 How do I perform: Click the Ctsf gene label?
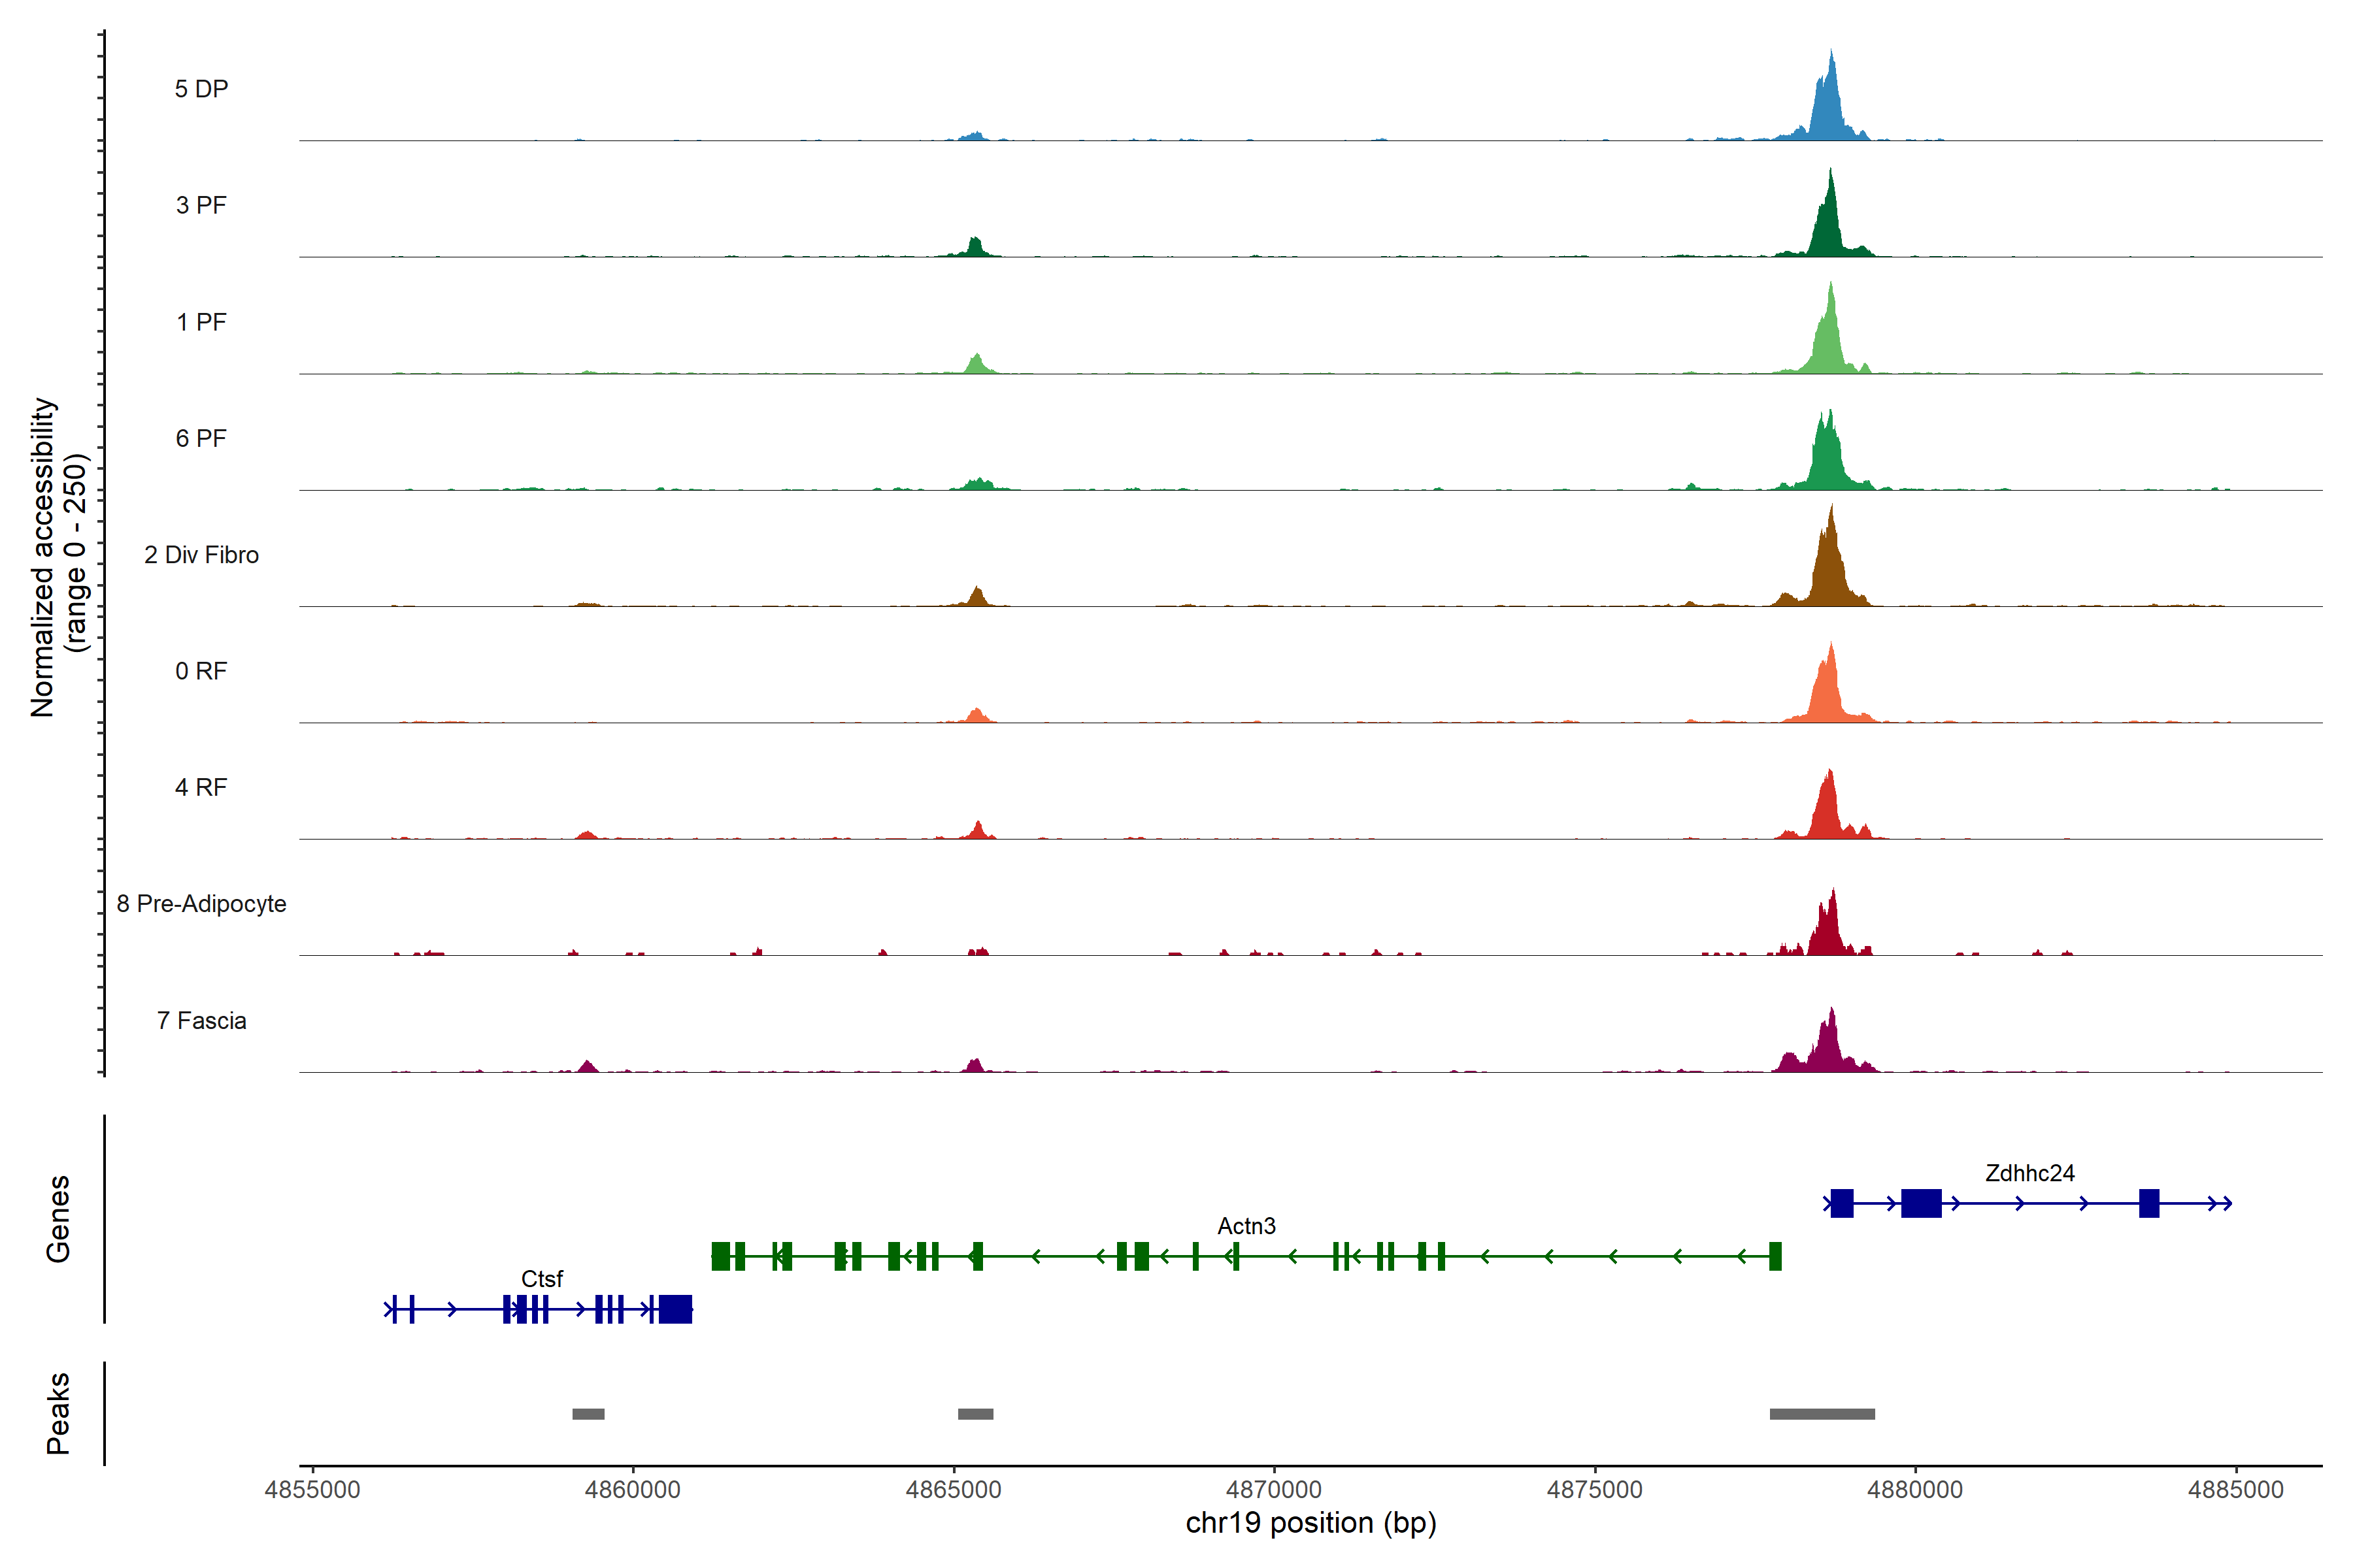541,1279
